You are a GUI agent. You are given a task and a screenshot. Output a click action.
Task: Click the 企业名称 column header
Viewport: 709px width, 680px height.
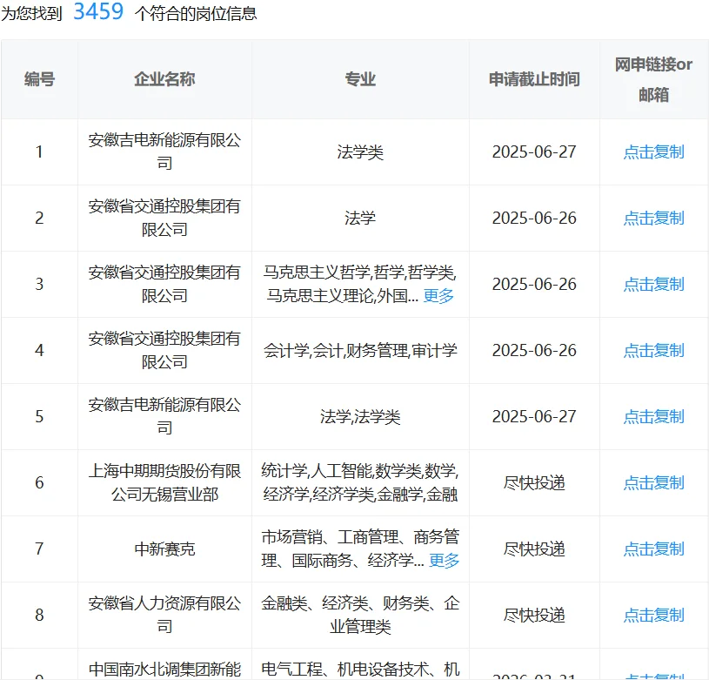coord(164,79)
